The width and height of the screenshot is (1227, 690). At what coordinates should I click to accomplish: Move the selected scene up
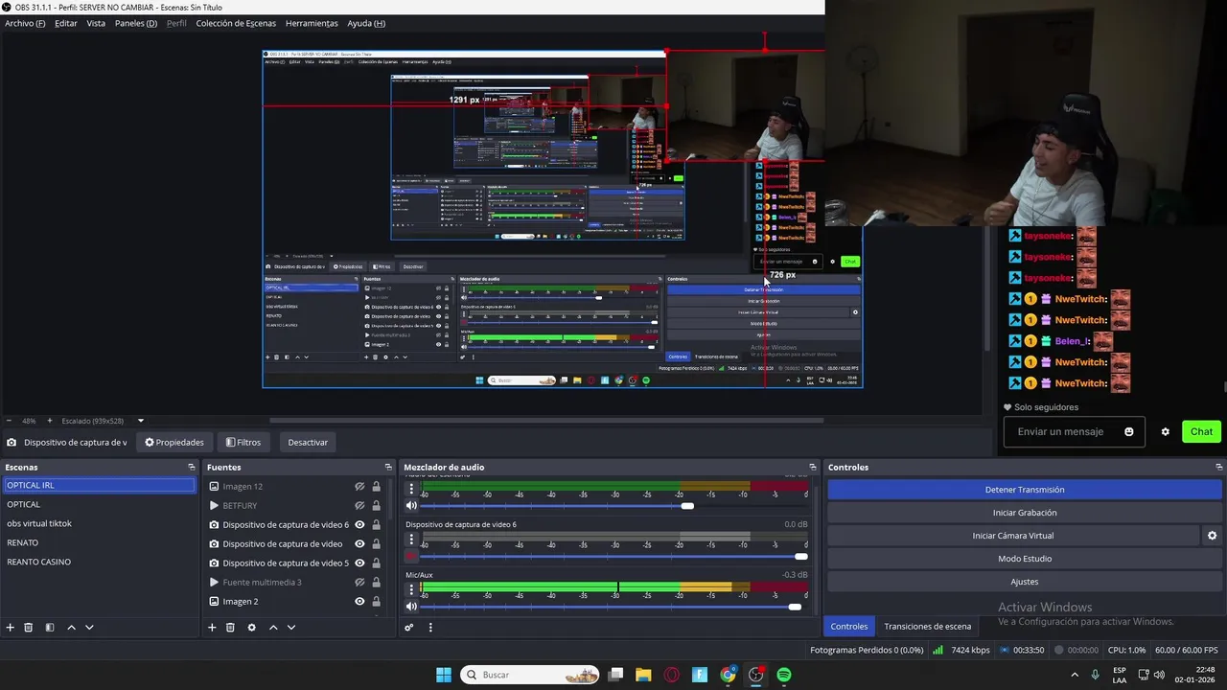point(71,628)
